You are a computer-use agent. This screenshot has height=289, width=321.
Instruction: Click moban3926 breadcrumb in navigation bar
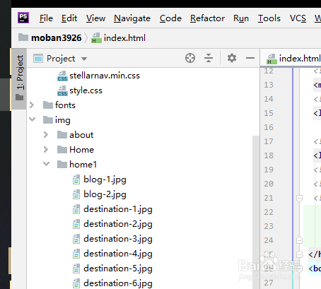[x=50, y=38]
